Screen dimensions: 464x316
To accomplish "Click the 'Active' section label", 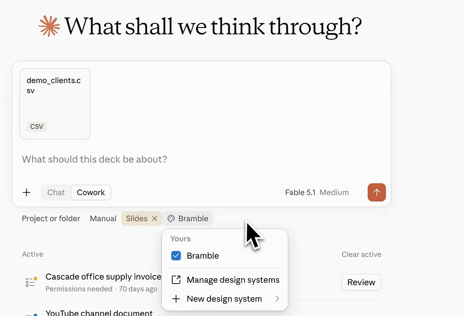I will click(x=33, y=254).
